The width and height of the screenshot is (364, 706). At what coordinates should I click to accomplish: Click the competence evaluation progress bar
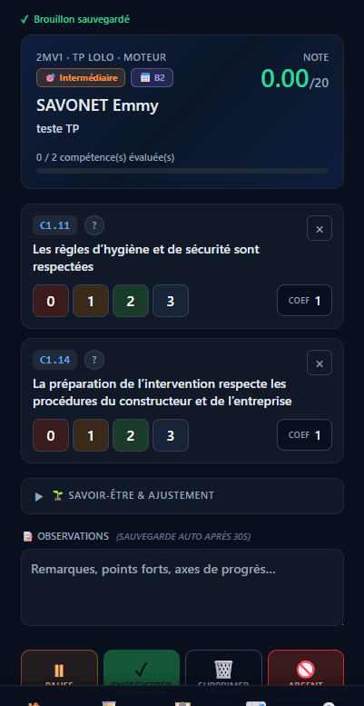pyautogui.click(x=182, y=171)
